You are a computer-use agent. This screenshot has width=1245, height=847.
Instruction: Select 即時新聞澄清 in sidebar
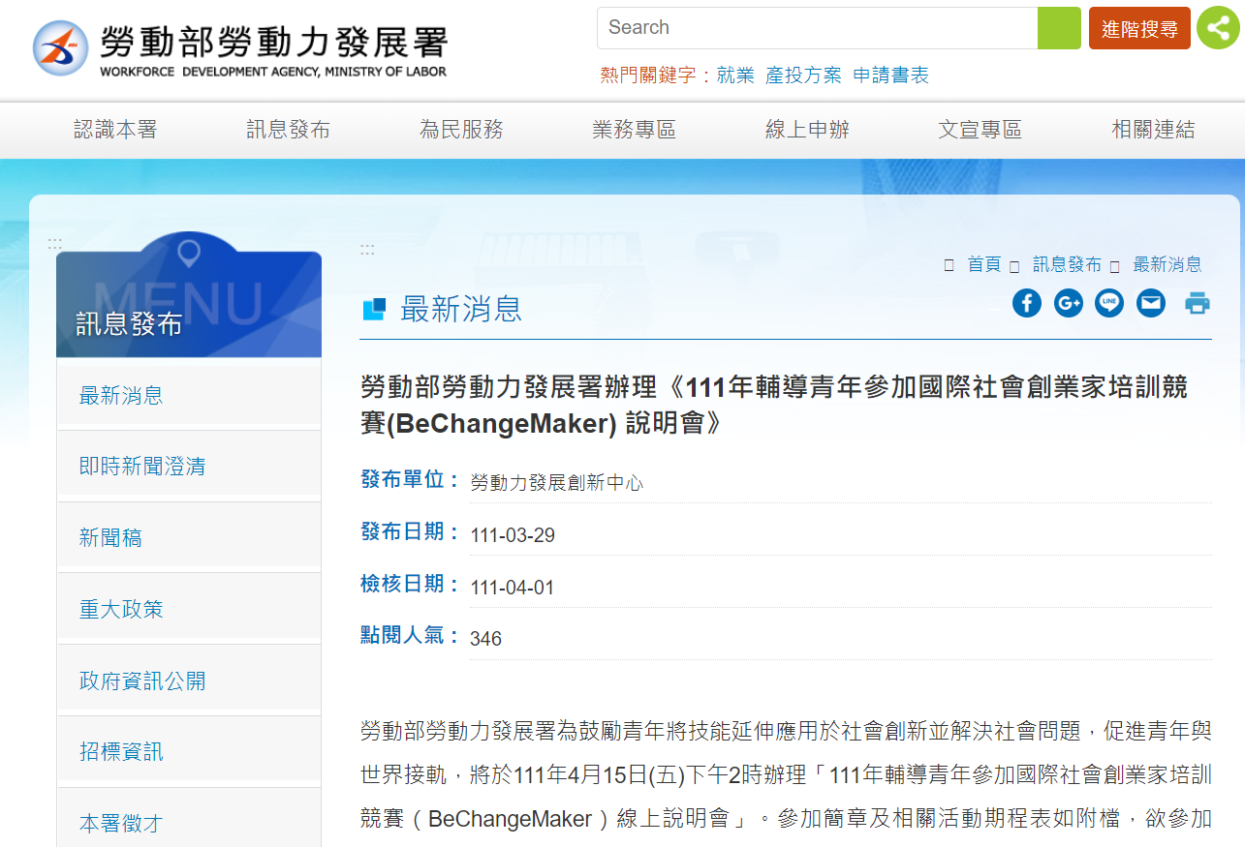click(189, 466)
